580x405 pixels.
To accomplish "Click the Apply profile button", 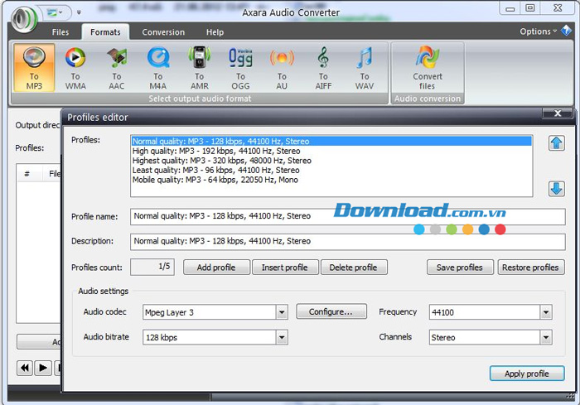I will (527, 374).
